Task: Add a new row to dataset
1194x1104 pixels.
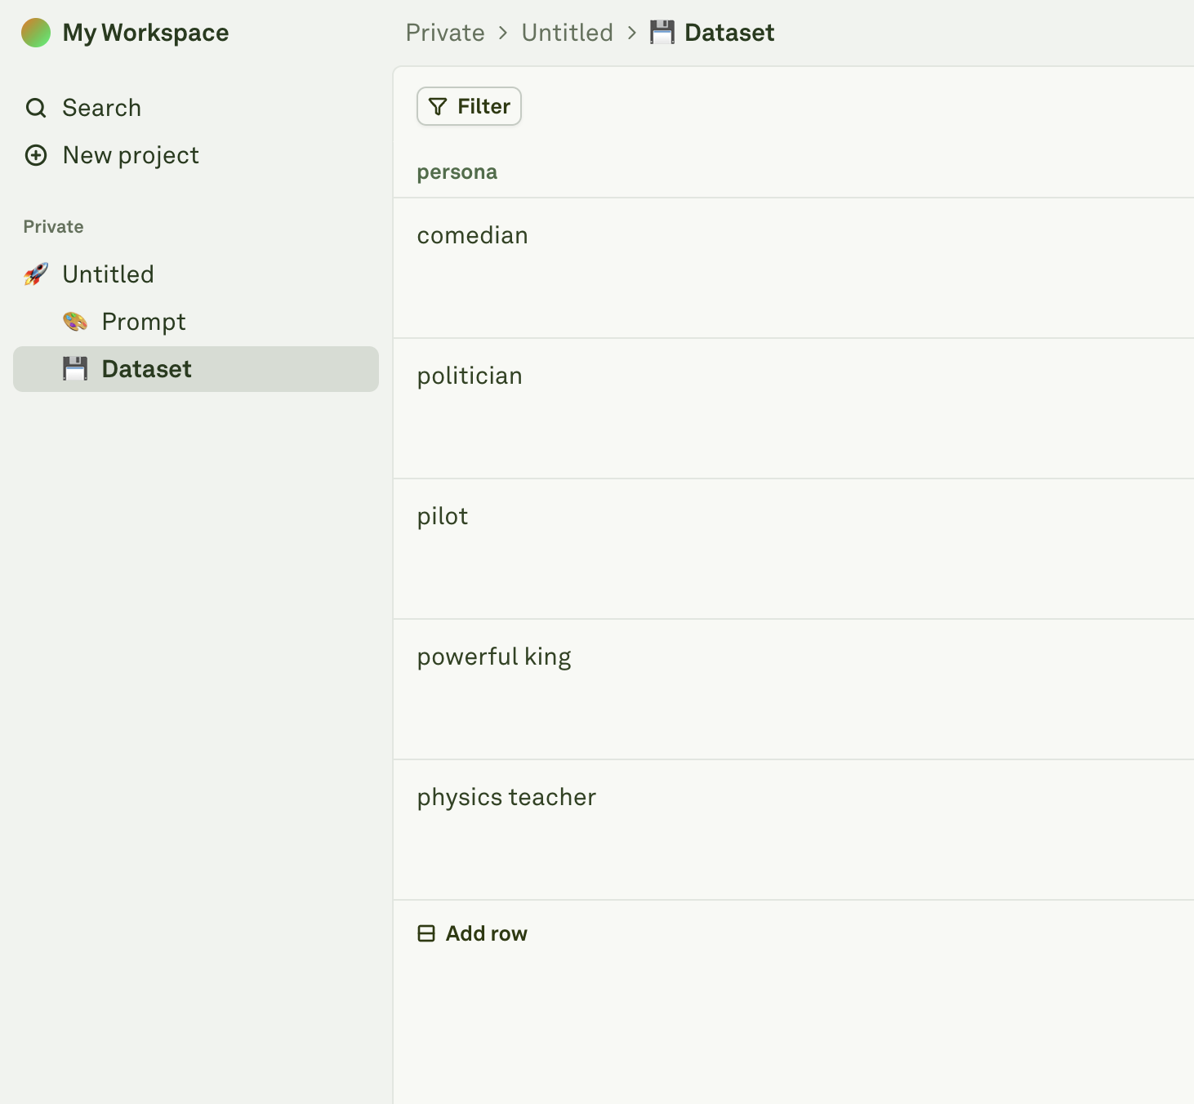Action: tap(473, 933)
